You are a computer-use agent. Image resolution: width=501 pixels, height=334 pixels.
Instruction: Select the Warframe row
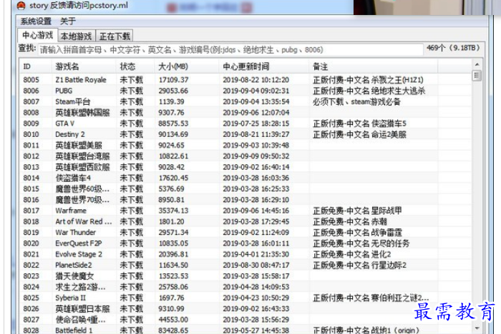point(245,211)
